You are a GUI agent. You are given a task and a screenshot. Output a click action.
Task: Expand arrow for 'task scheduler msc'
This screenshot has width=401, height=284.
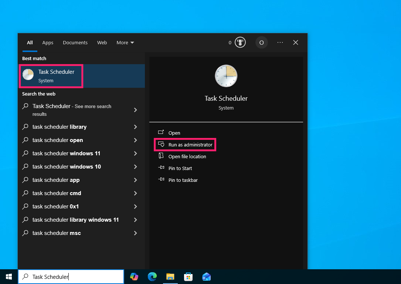pos(136,233)
